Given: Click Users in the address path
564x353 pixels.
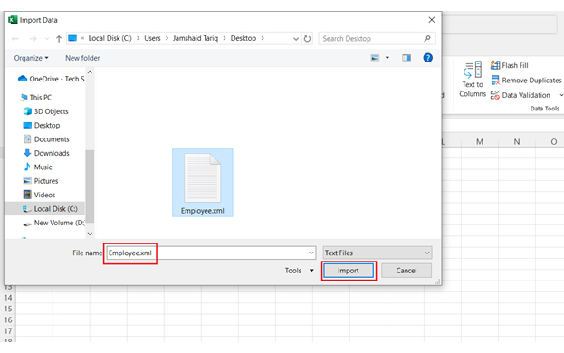Looking at the screenshot, I should 152,38.
